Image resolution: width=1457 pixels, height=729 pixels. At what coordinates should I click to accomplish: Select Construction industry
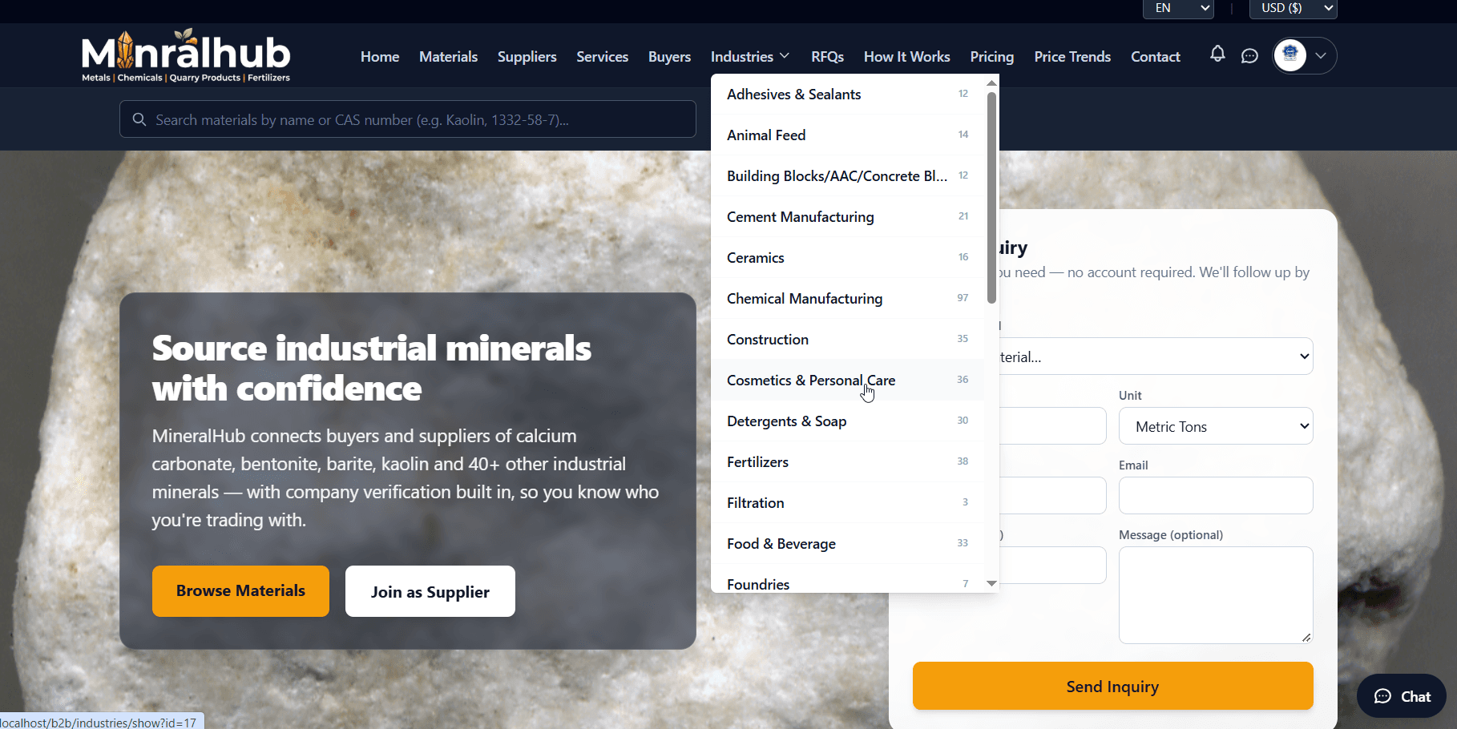point(848,339)
